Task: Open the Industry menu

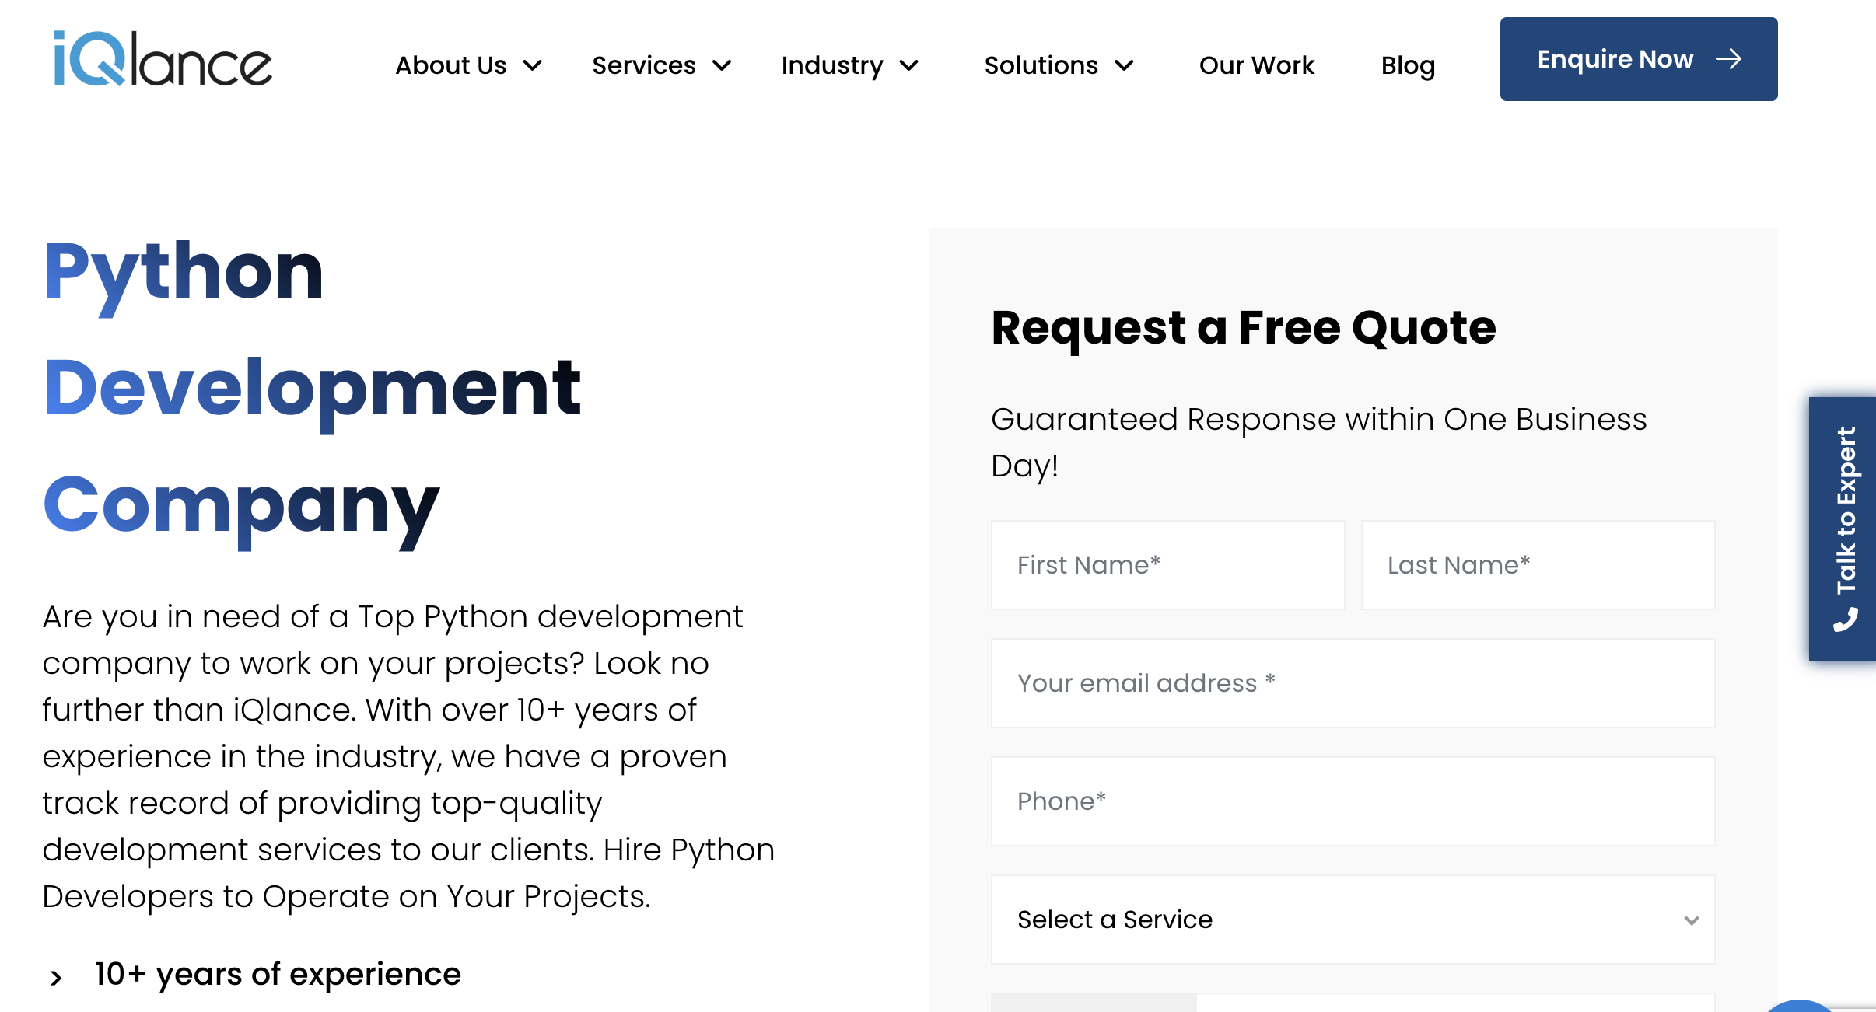Action: pos(832,66)
